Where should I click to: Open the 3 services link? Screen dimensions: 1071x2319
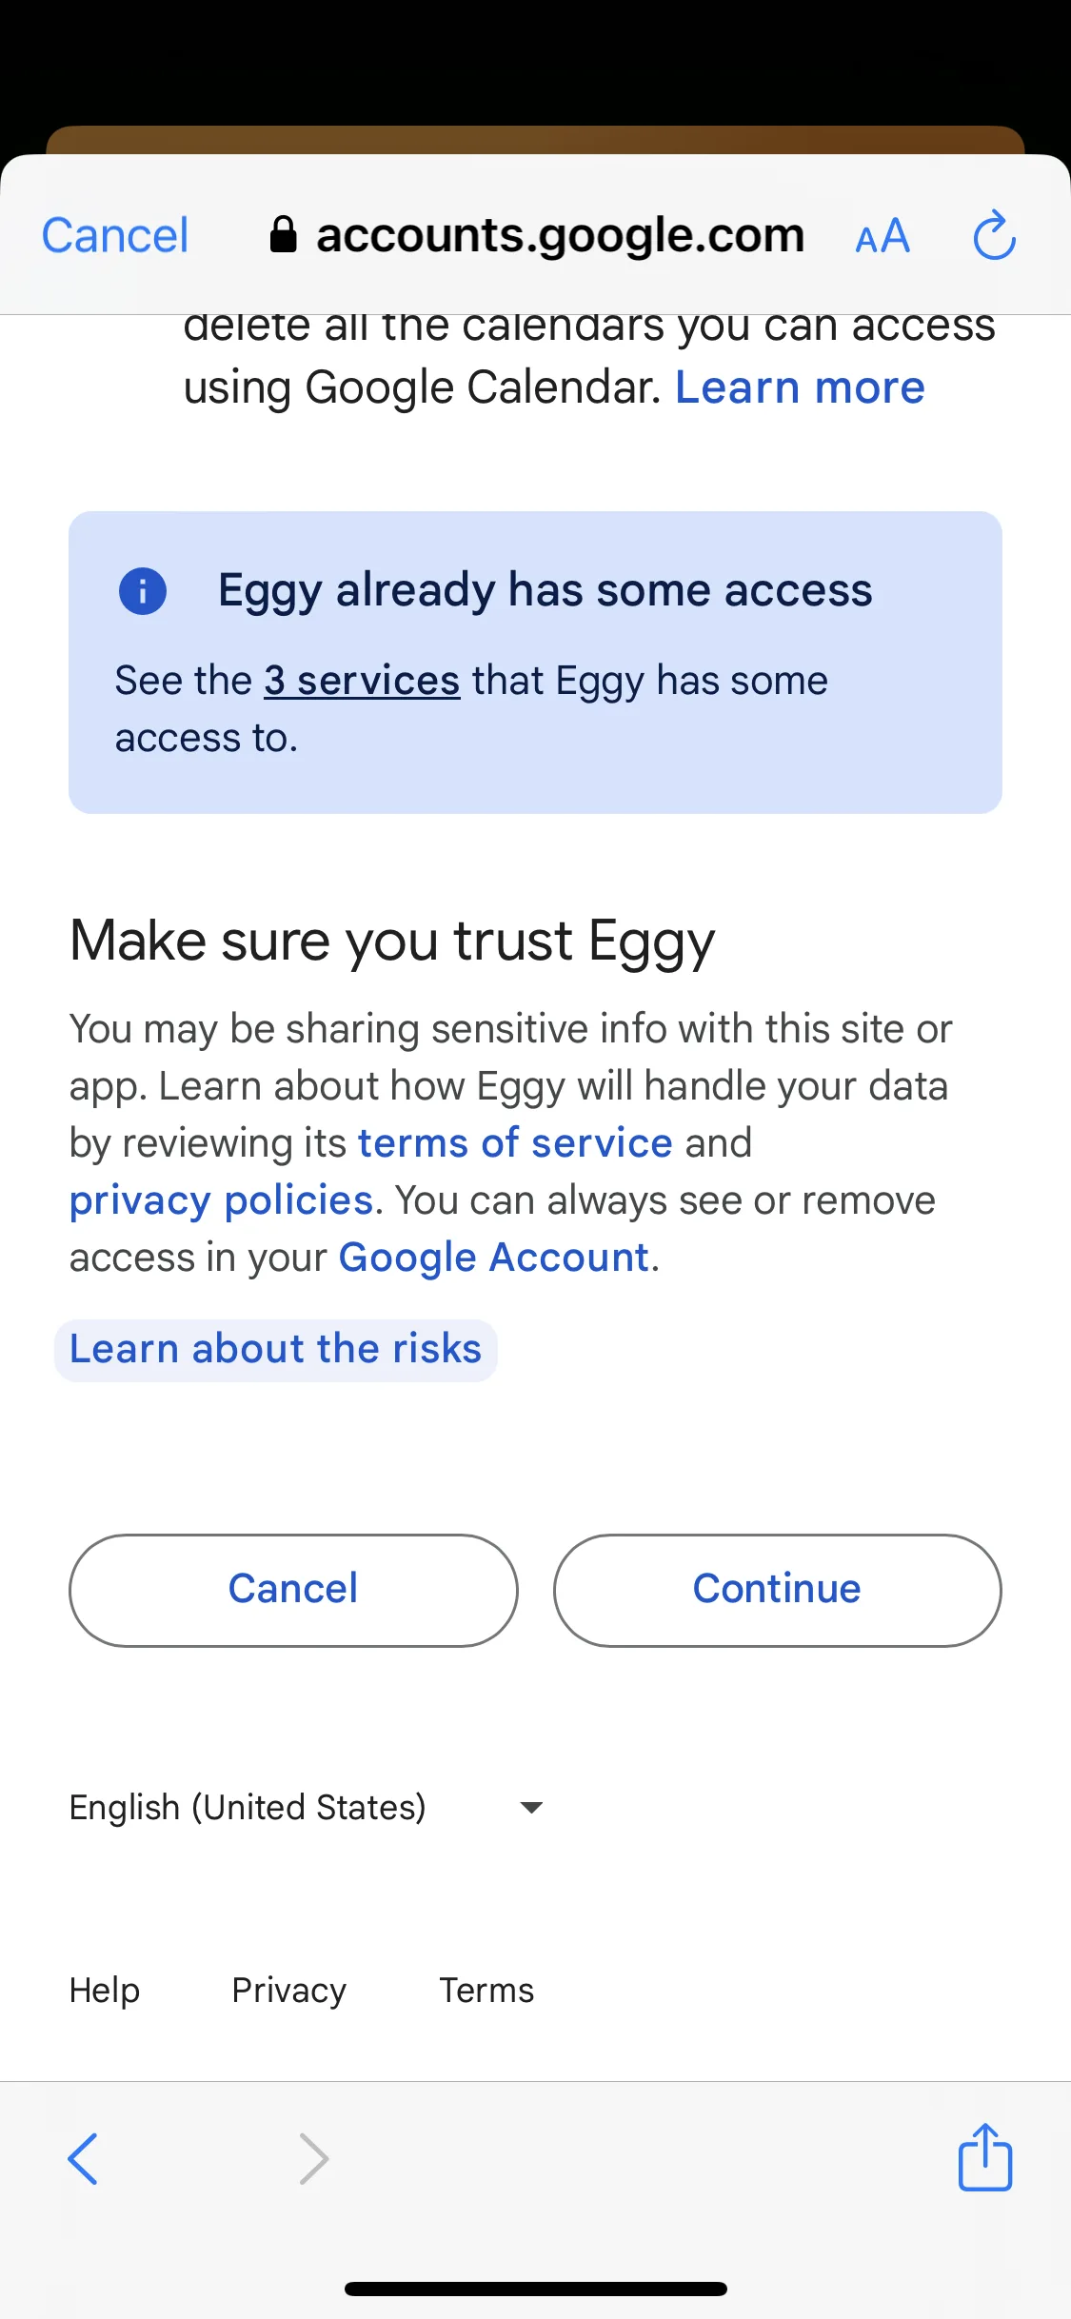[x=362, y=681]
